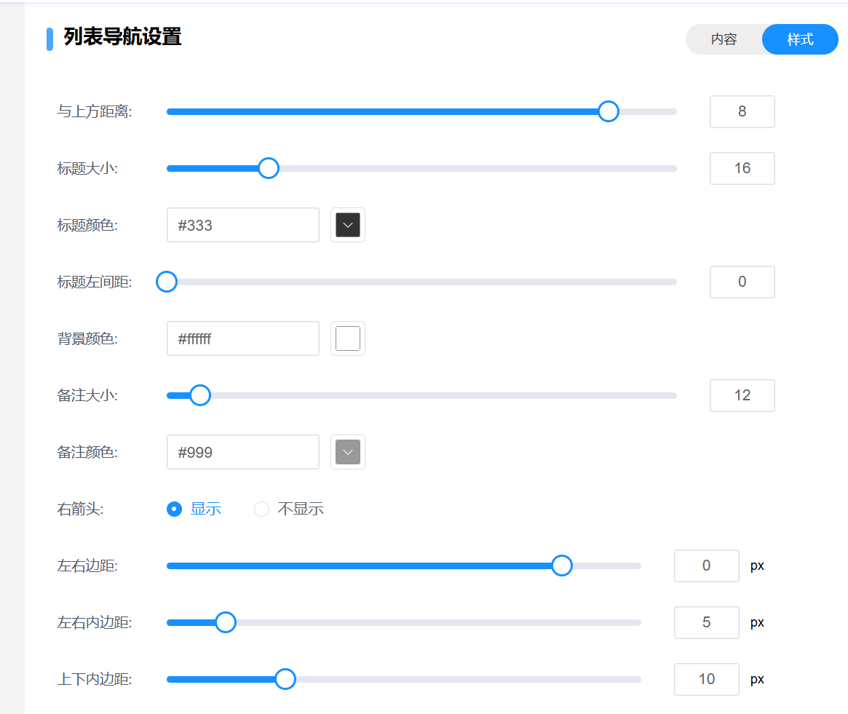
Task: Expand the 备注颜色 gray color dropdown
Action: [348, 452]
